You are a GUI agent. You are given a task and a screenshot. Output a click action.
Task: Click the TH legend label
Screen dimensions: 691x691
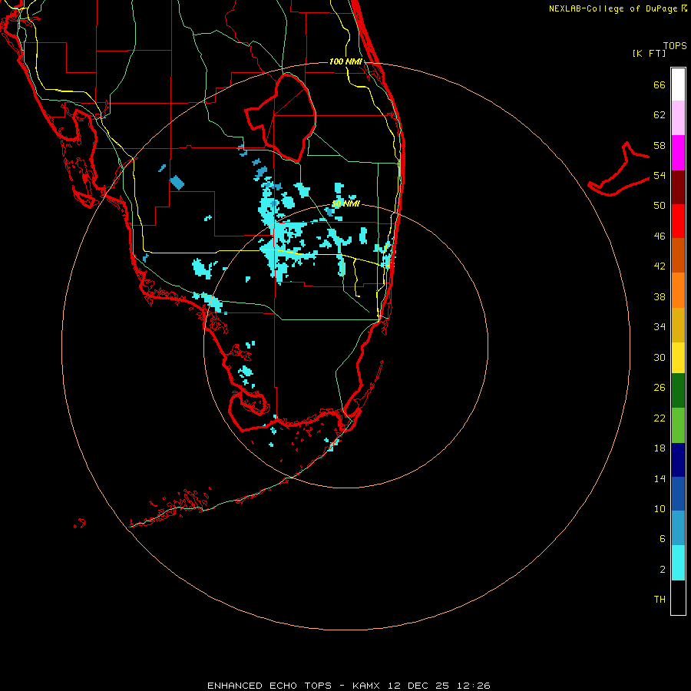tap(660, 600)
